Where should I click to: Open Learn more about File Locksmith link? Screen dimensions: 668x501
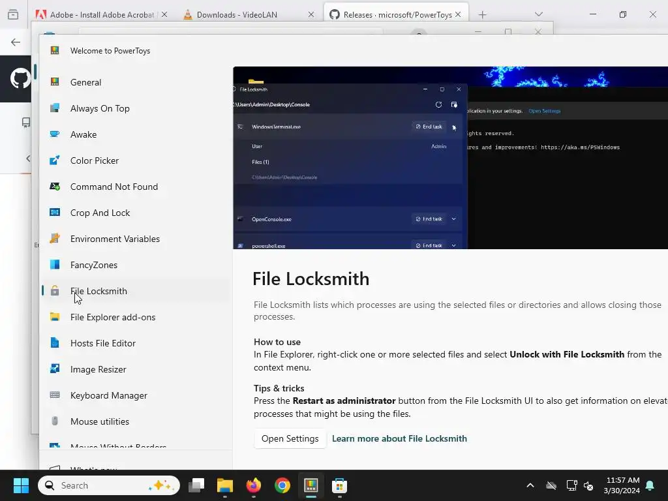pyautogui.click(x=399, y=438)
